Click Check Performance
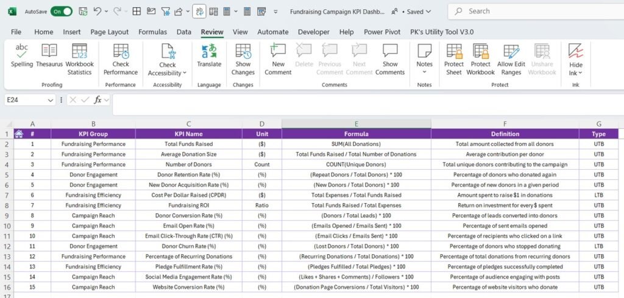624x298 pixels. pyautogui.click(x=121, y=60)
